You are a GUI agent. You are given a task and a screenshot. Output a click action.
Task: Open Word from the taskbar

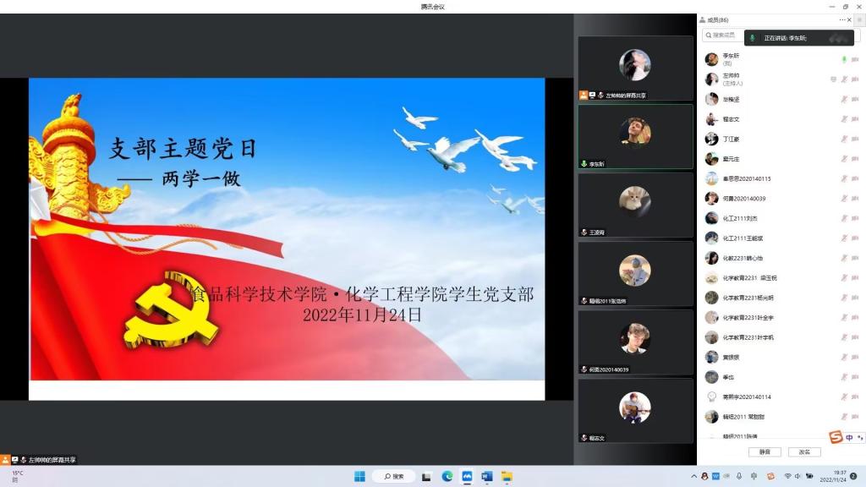pyautogui.click(x=486, y=476)
